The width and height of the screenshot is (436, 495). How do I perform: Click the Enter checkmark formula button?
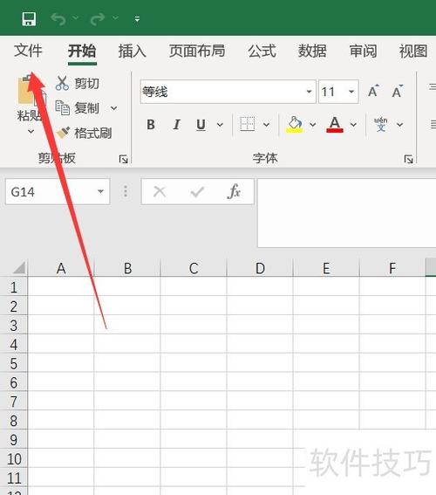197,191
